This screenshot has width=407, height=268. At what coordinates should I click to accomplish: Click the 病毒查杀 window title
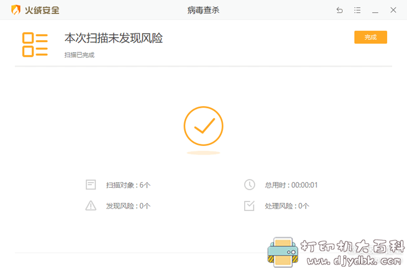tap(203, 10)
